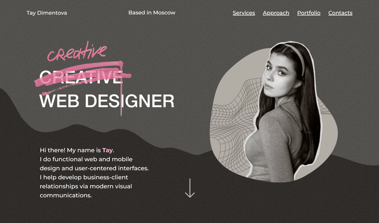Image resolution: width=379 pixels, height=223 pixels.
Task: Click the "business-client" paragraph line
Action: 84,177
